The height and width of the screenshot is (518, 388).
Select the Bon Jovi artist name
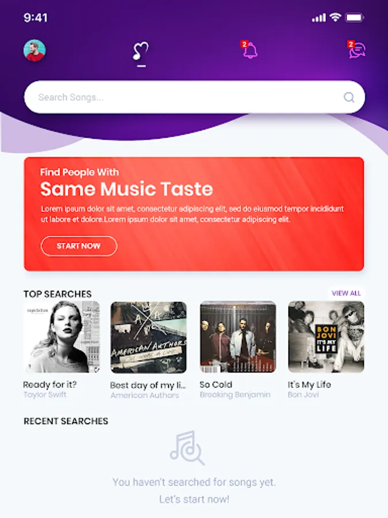click(303, 395)
